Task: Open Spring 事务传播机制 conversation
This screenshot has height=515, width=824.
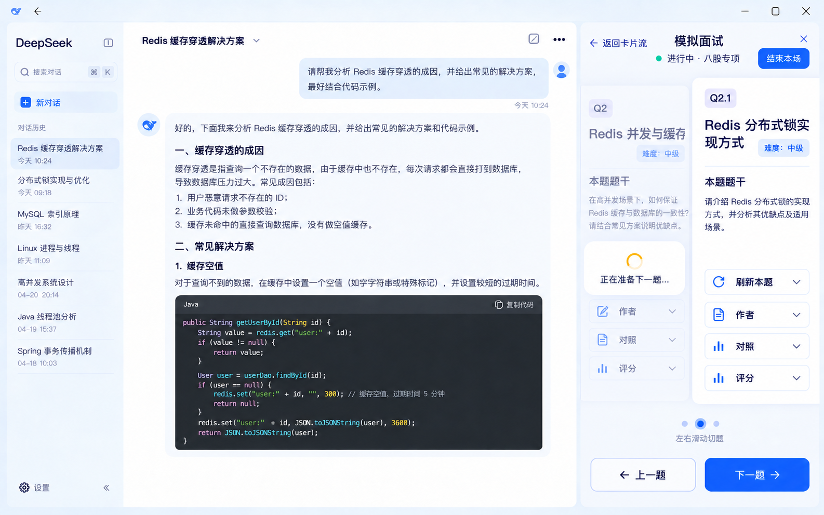Action: pyautogui.click(x=65, y=357)
